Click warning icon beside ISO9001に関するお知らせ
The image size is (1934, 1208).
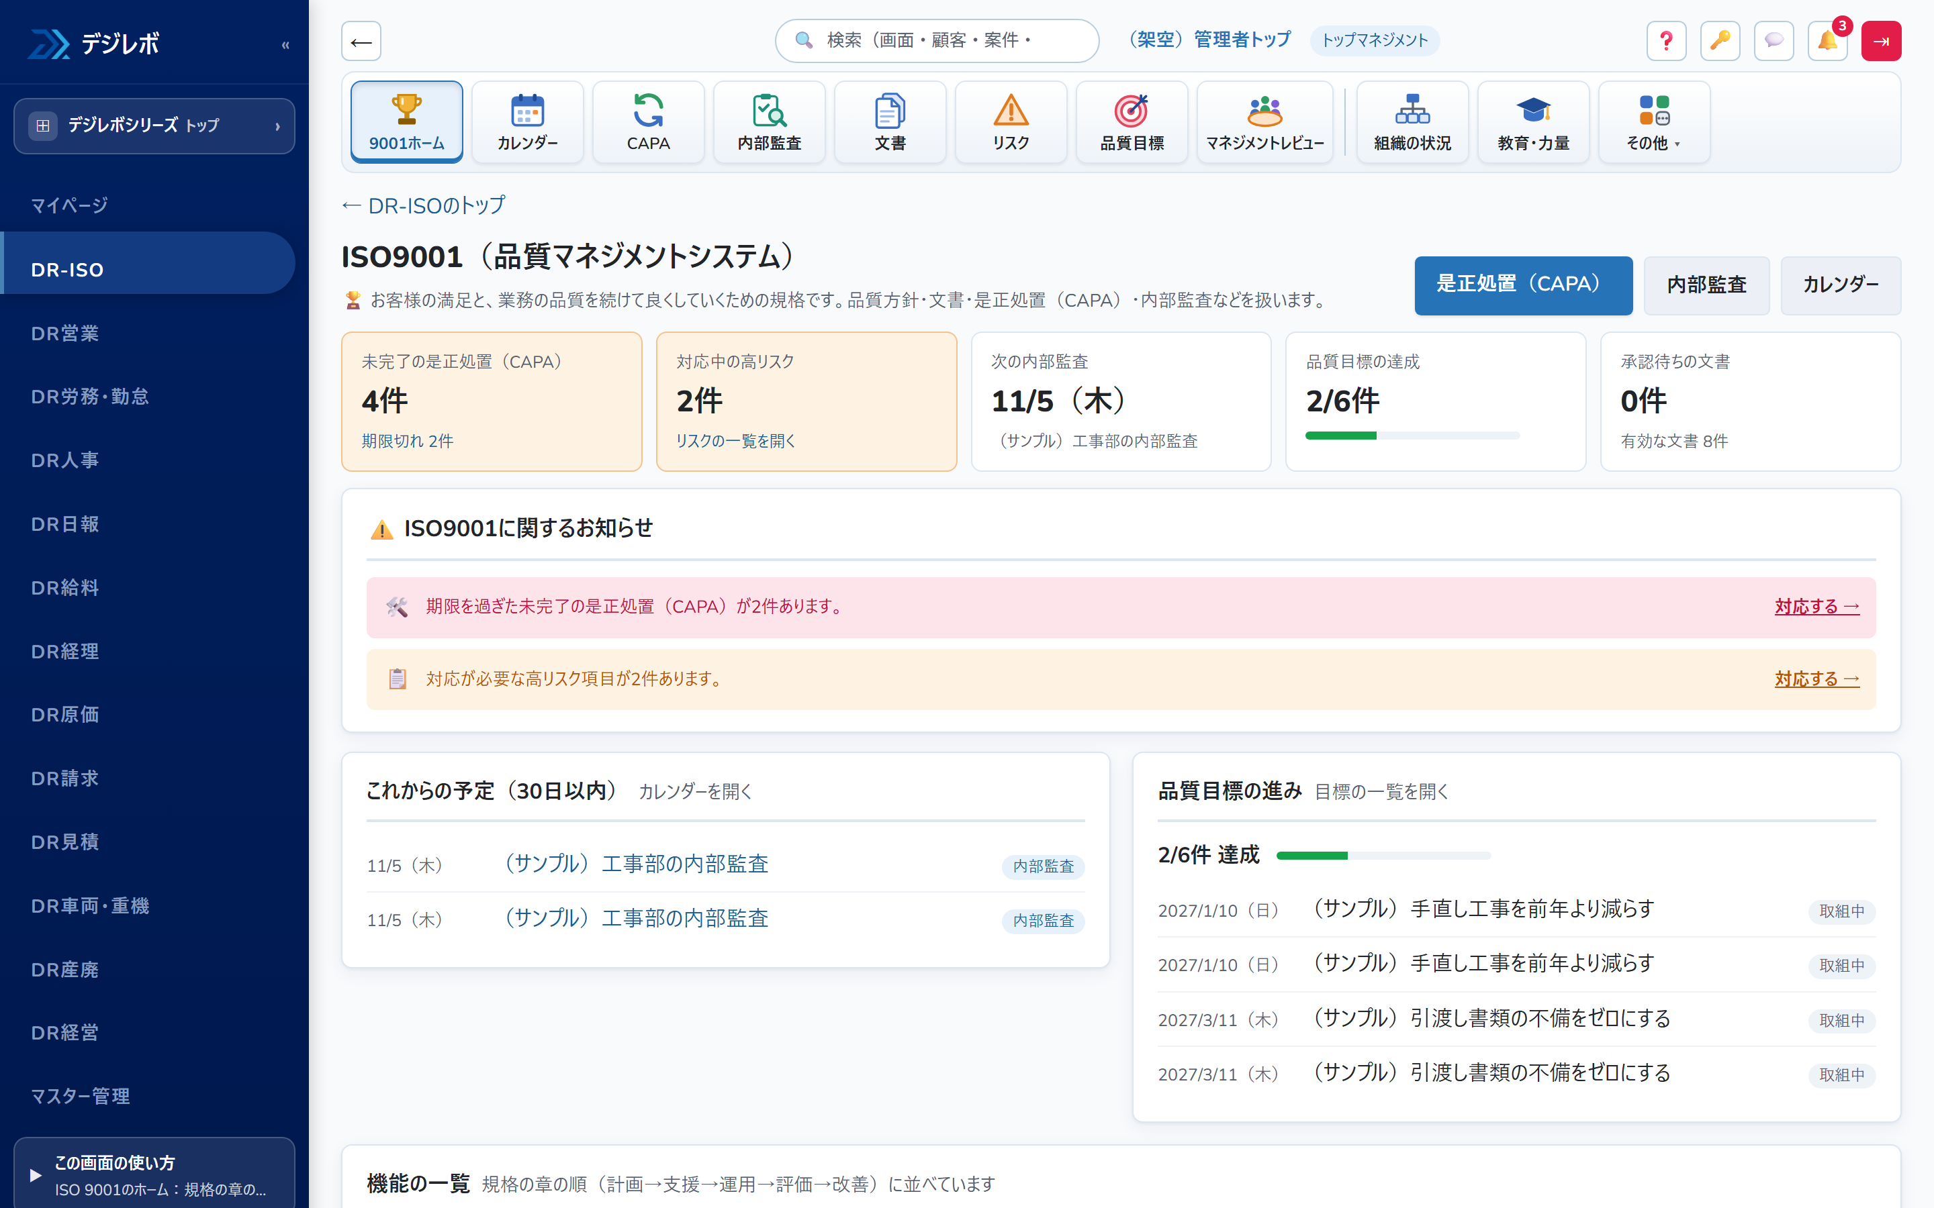click(382, 529)
